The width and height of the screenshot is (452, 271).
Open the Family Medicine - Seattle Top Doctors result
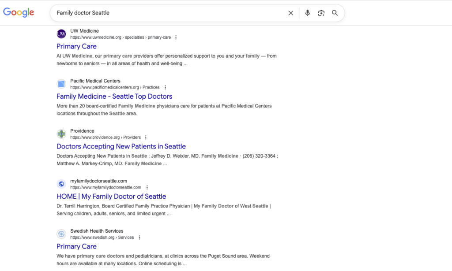(114, 96)
